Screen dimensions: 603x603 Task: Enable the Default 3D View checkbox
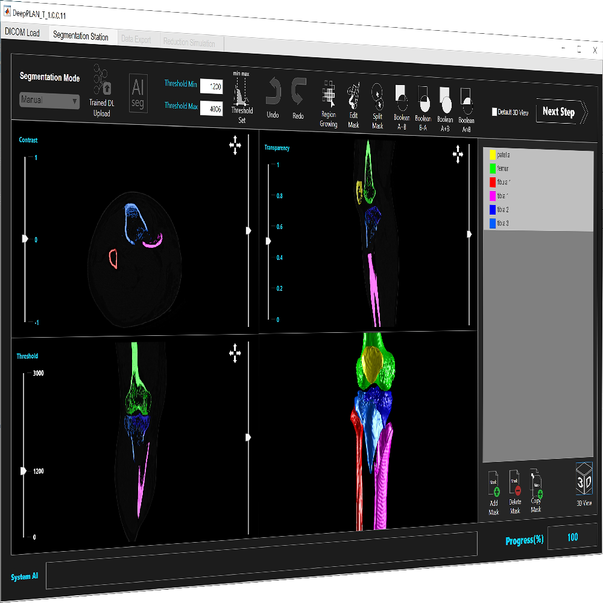[x=495, y=112]
